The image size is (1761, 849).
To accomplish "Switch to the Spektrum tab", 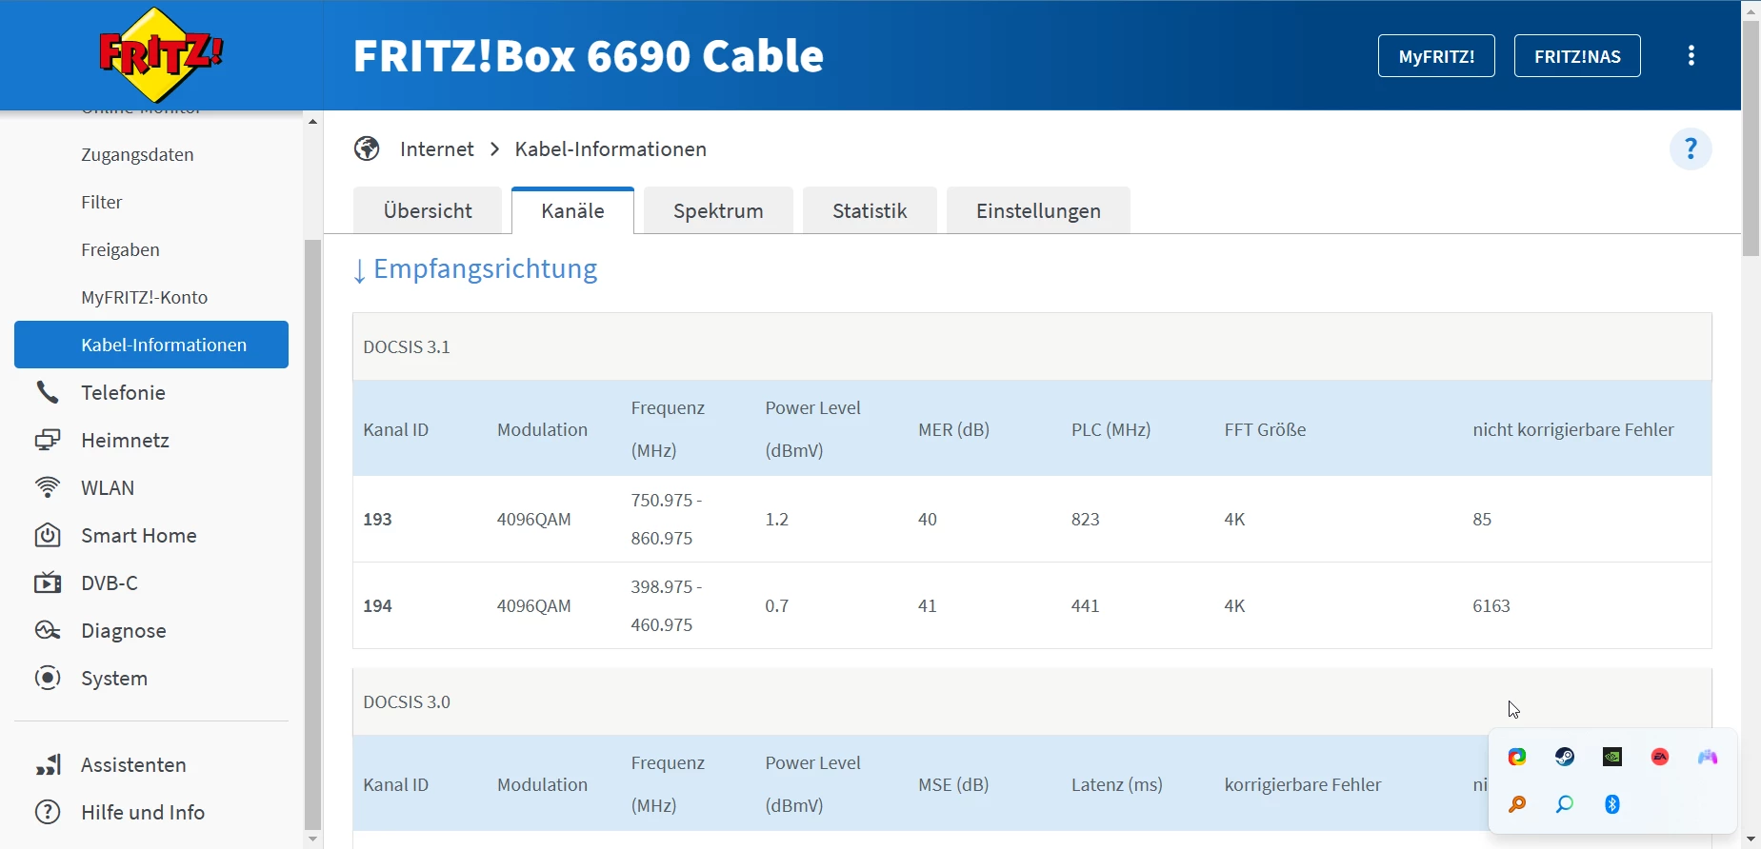I will point(718,210).
